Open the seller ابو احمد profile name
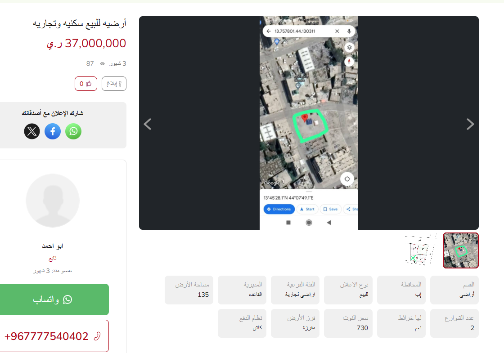Image resolution: width=504 pixels, height=353 pixels. (x=52, y=246)
